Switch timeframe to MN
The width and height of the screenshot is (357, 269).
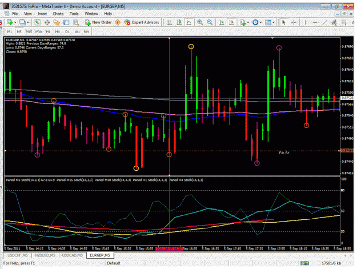click(x=86, y=31)
